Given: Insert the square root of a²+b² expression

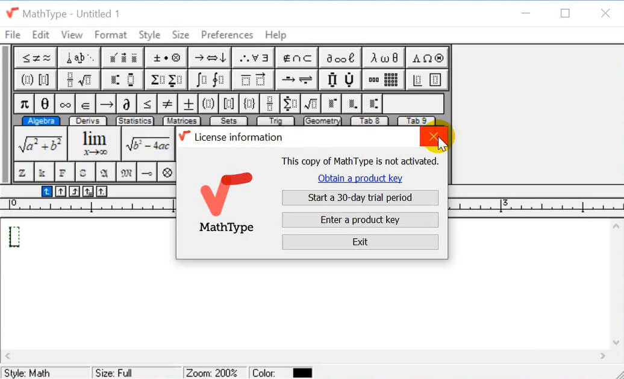Looking at the screenshot, I should click(40, 144).
